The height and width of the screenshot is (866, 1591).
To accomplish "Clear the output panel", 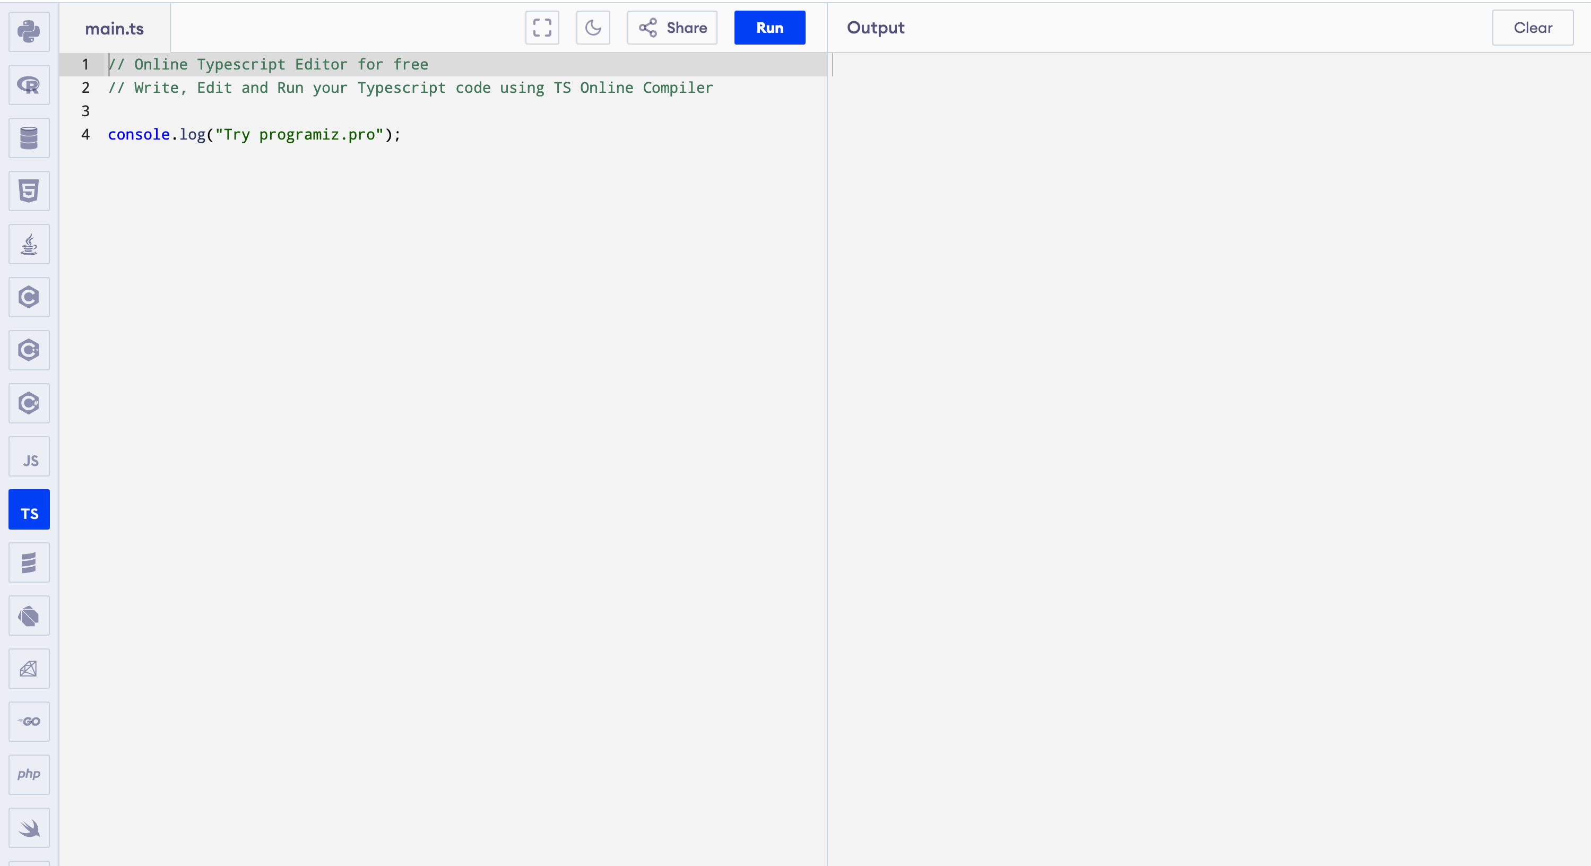I will (x=1532, y=27).
